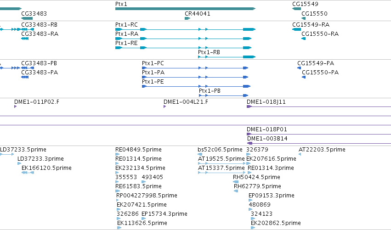Click the DME1-011P02.F marker arrow
This screenshot has height=230, width=391.
click(x=16, y=107)
